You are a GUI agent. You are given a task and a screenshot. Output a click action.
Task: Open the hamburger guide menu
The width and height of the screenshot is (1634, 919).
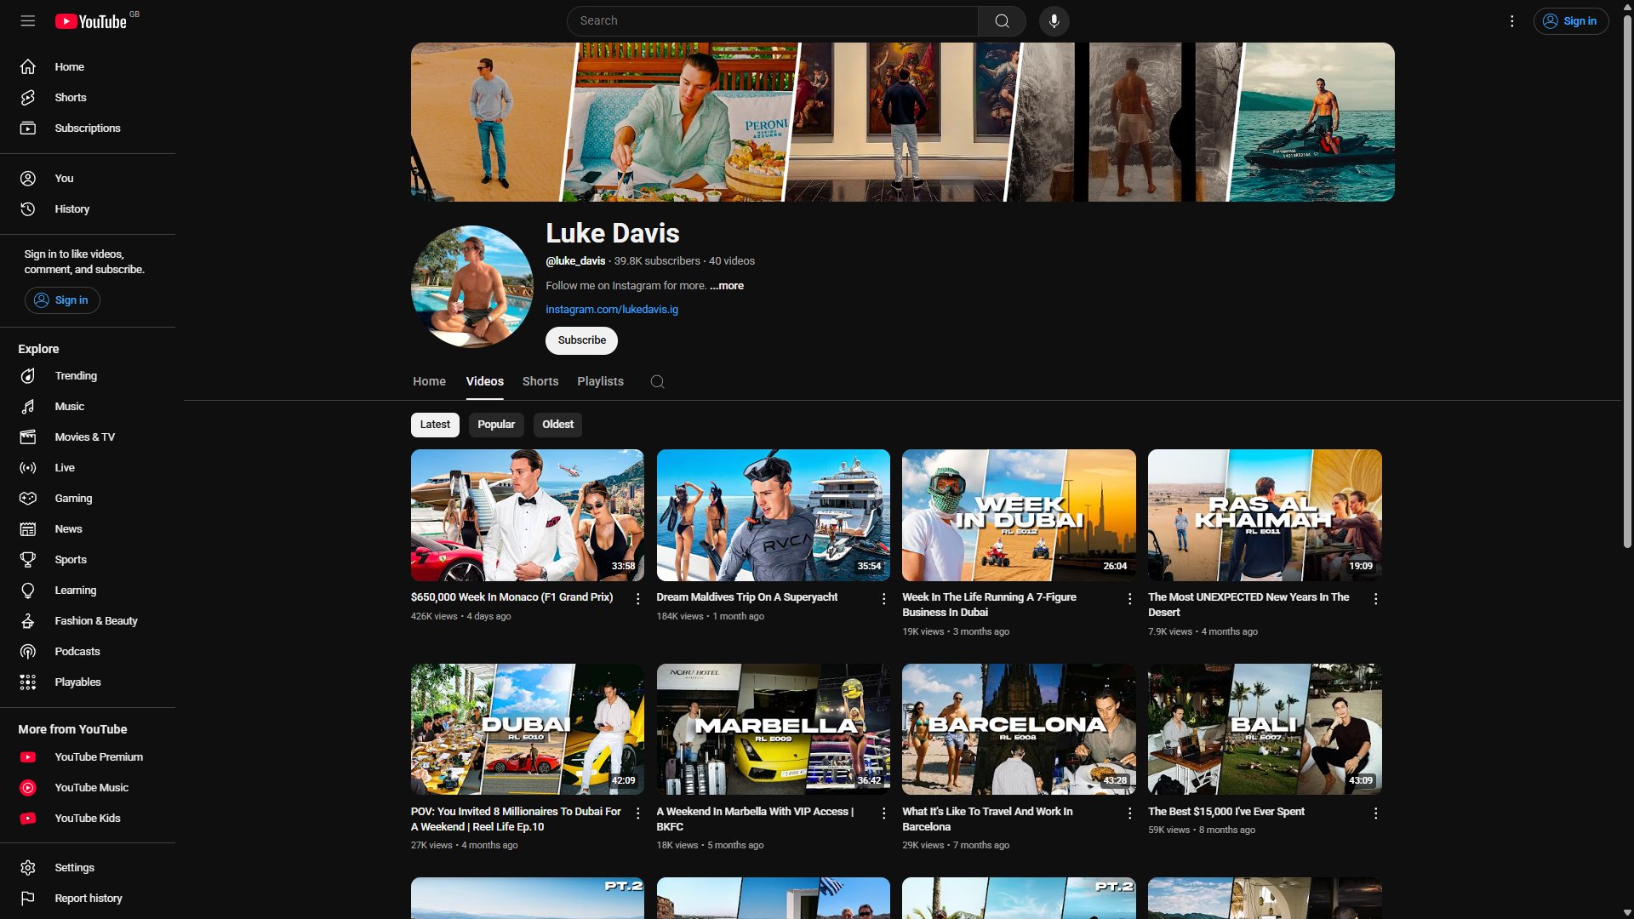click(28, 20)
